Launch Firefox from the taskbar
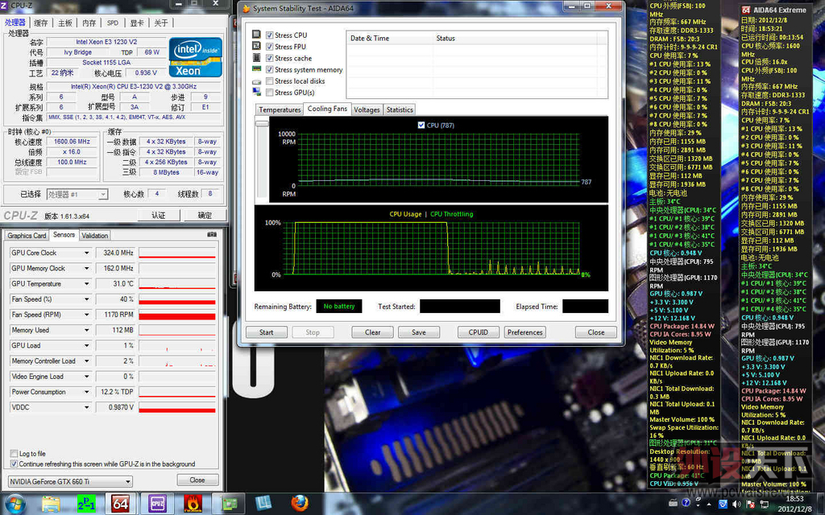Viewport: 825px width, 515px height. [300, 504]
